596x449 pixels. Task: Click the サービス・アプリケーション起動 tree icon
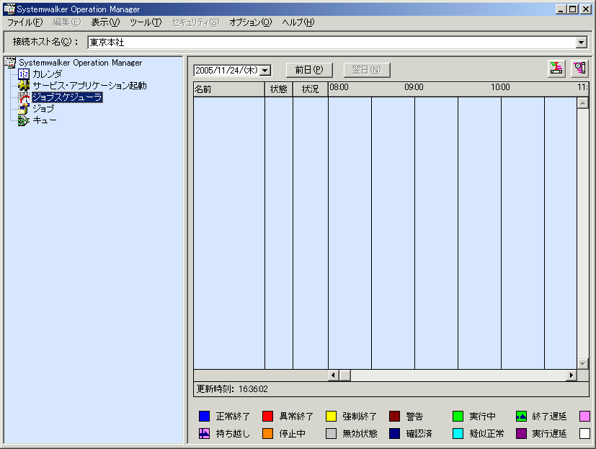click(24, 86)
